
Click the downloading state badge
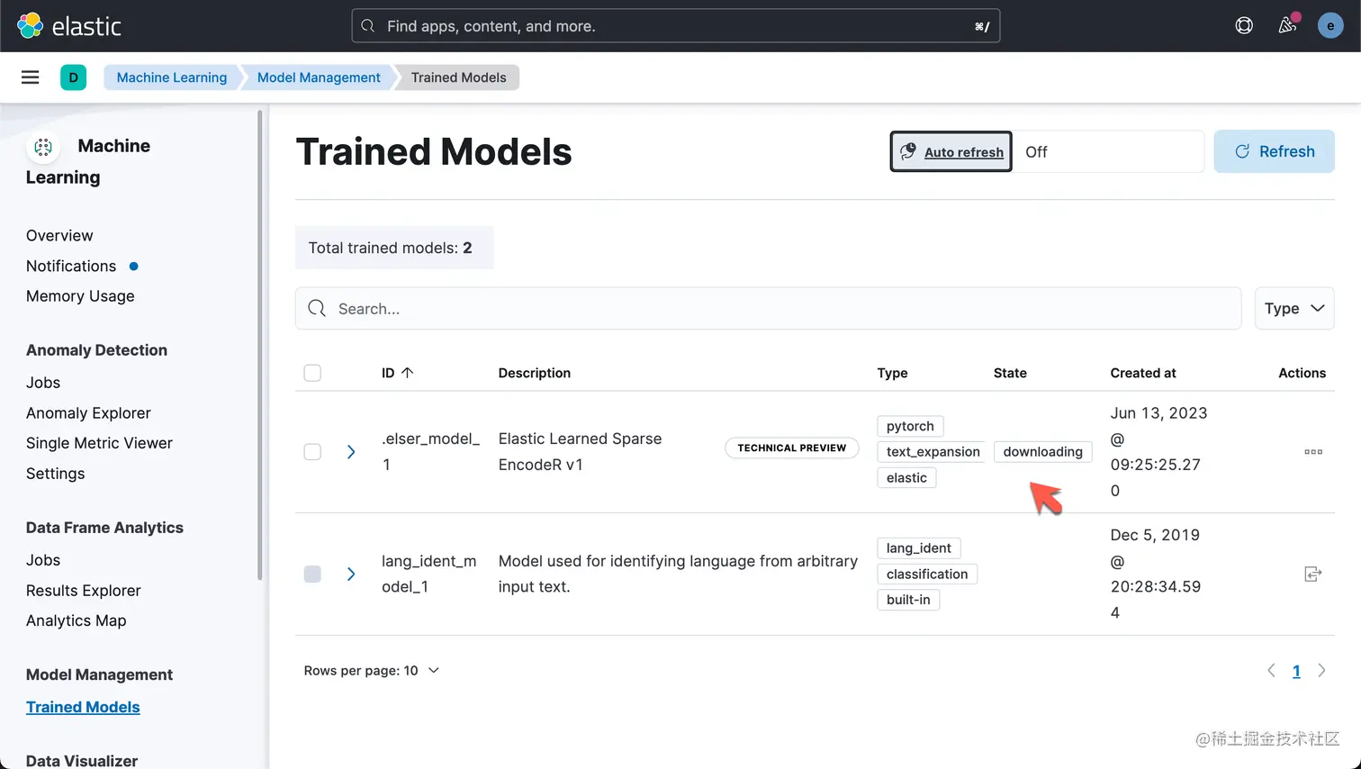pyautogui.click(x=1042, y=452)
